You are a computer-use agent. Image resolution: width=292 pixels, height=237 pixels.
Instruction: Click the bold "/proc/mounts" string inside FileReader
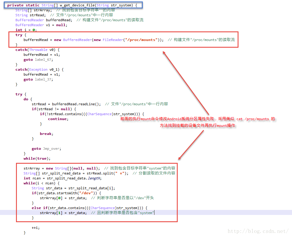[x=141, y=40]
